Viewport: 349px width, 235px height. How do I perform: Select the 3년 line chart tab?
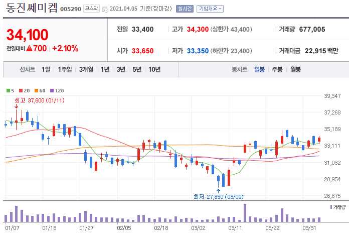[x=121, y=69]
